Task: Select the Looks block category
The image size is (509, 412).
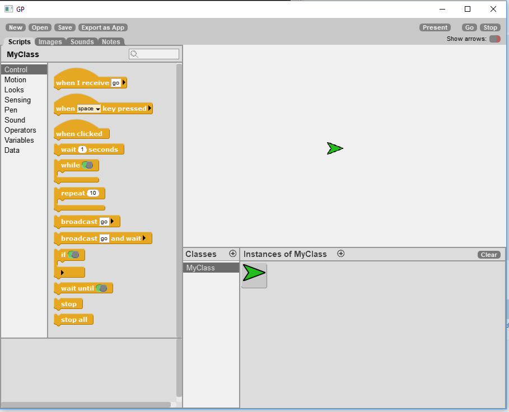Action: pyautogui.click(x=24, y=90)
